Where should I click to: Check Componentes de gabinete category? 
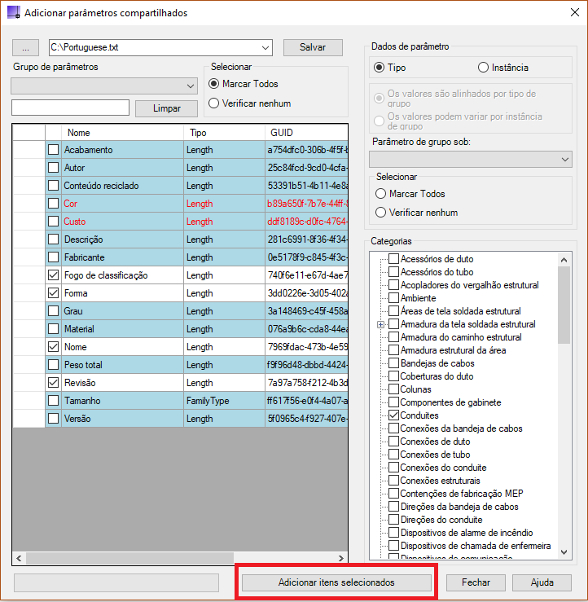393,402
